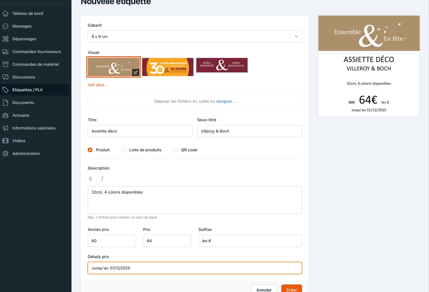Open the Gabarit size dropdown
The height and width of the screenshot is (292, 429).
195,37
